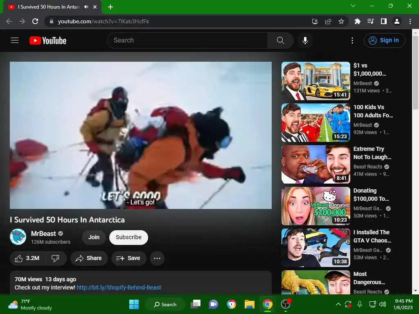
Task: Open Task View on taskbar
Action: click(196, 304)
